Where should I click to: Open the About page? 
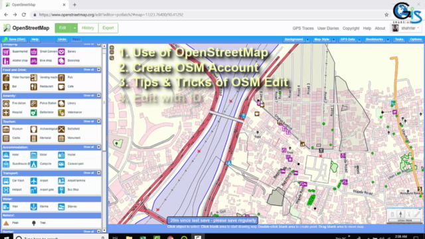click(380, 28)
